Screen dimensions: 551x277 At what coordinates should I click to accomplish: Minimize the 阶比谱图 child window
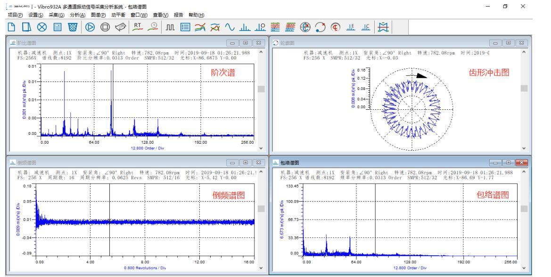(x=232, y=43)
